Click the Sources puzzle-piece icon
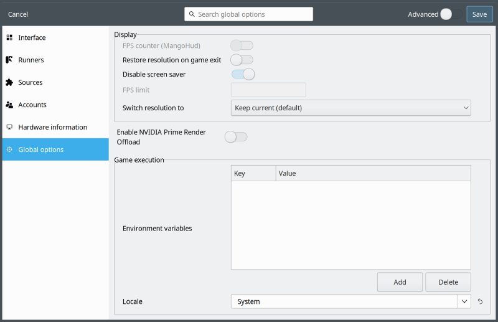 click(x=9, y=83)
